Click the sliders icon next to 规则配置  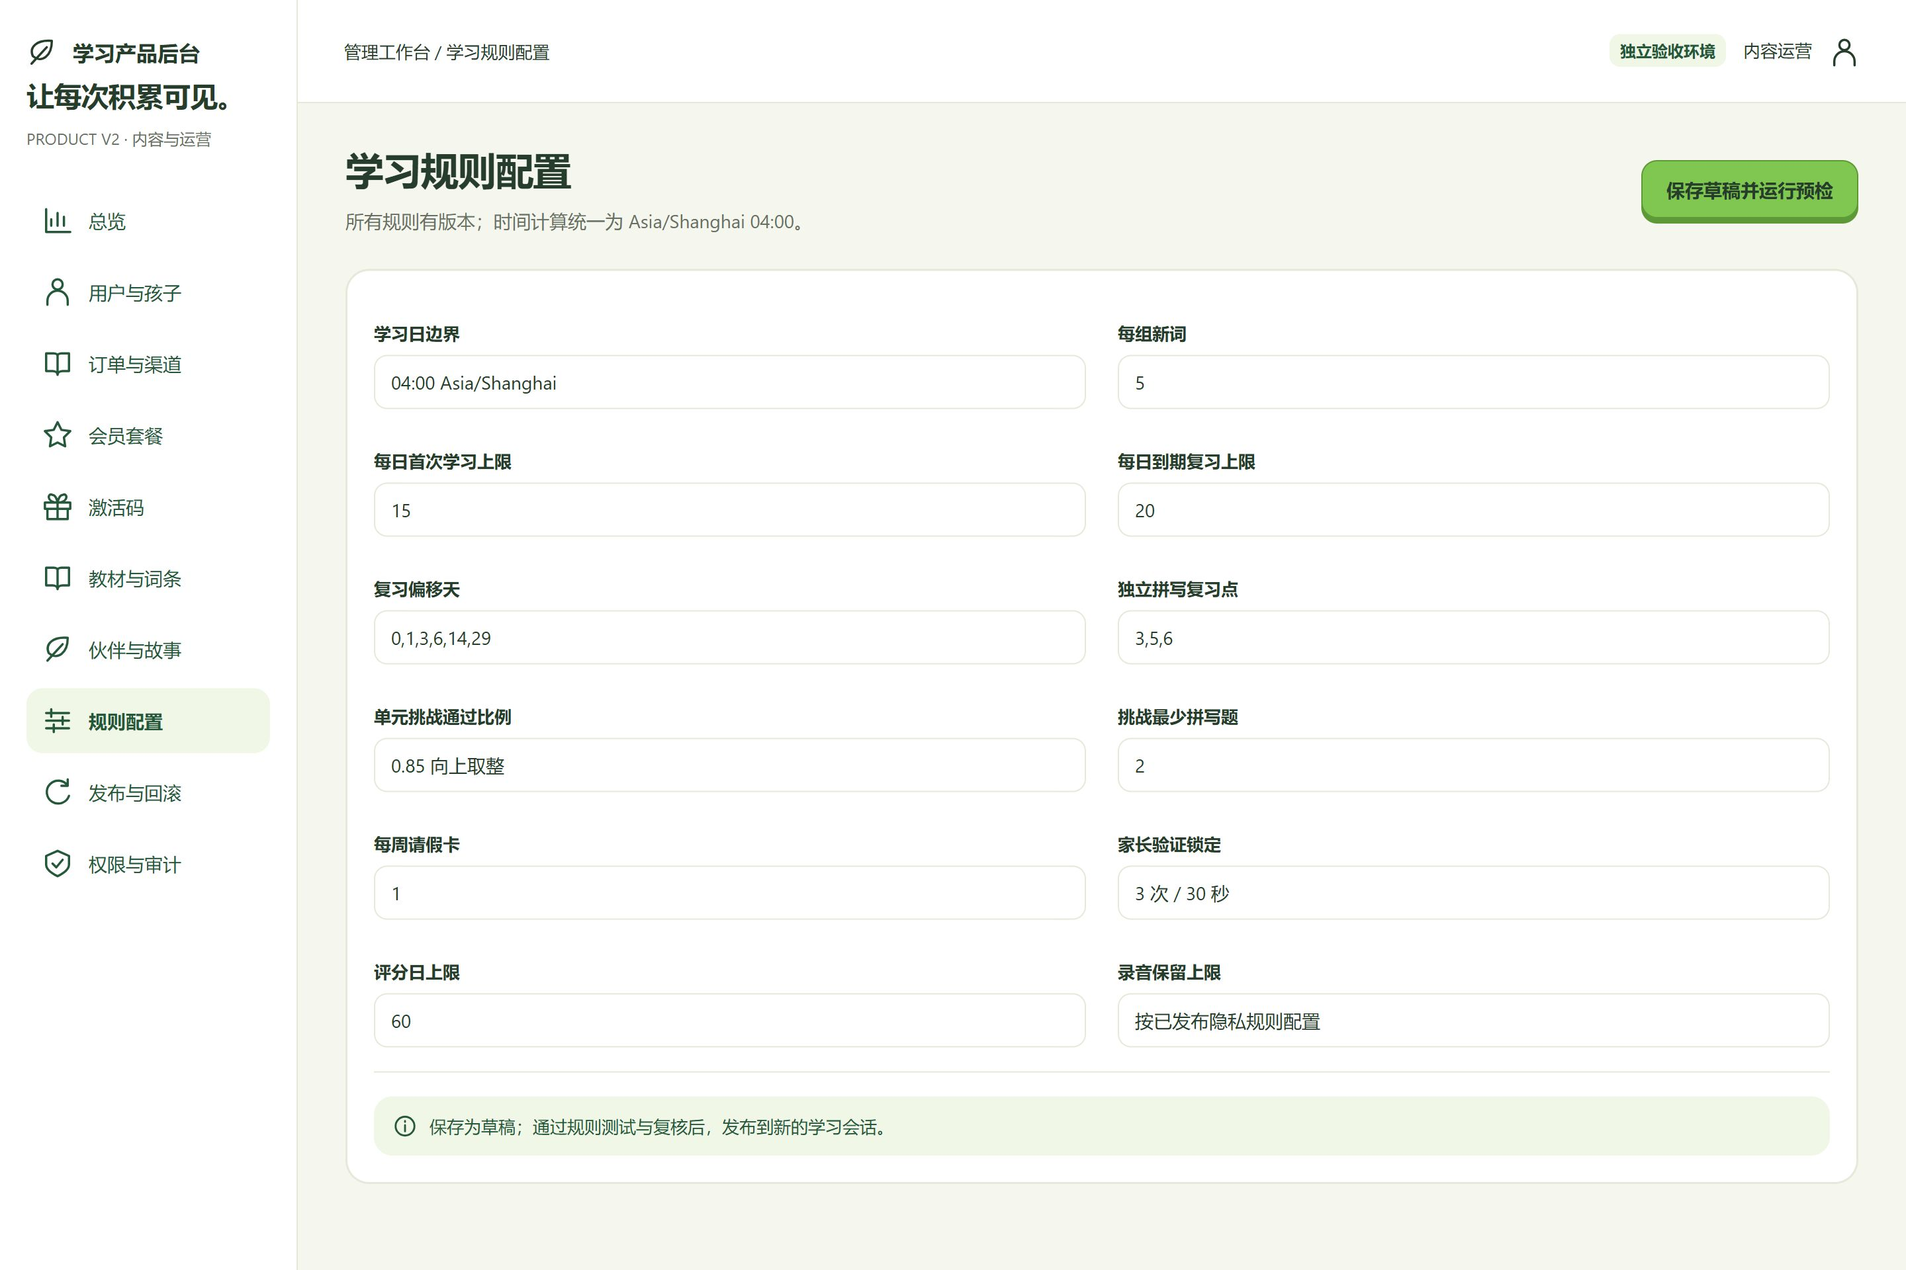click(x=58, y=721)
